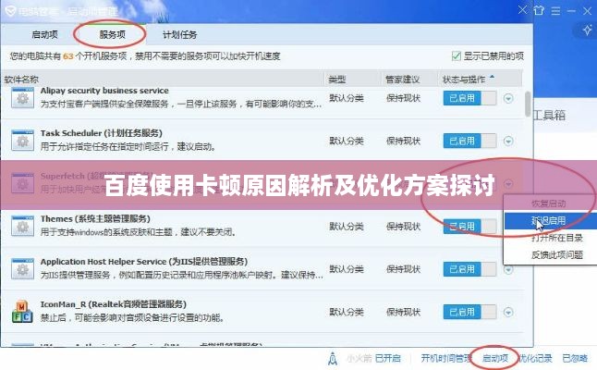The width and height of the screenshot is (597, 370).
Task: Click the 类型 column header
Action: [x=337, y=80]
